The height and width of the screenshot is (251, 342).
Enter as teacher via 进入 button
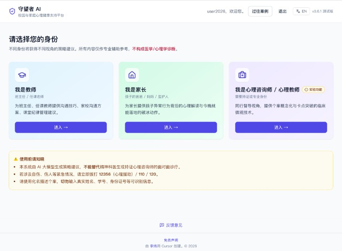61,127
